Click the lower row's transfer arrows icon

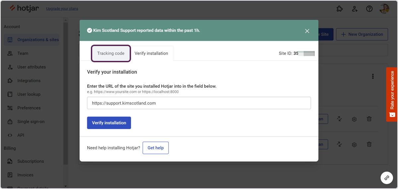[339, 144]
